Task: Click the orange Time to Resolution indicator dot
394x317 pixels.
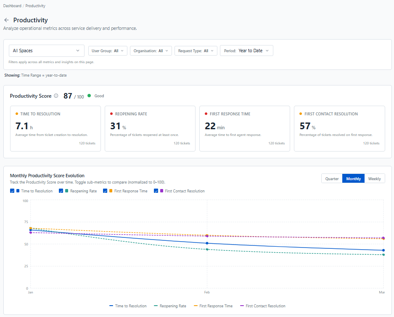Action: click(17, 114)
